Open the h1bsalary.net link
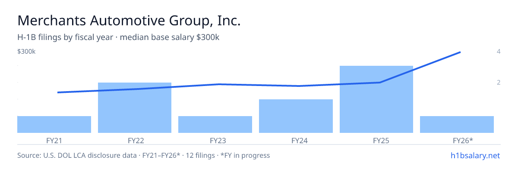518x172 pixels. point(475,155)
